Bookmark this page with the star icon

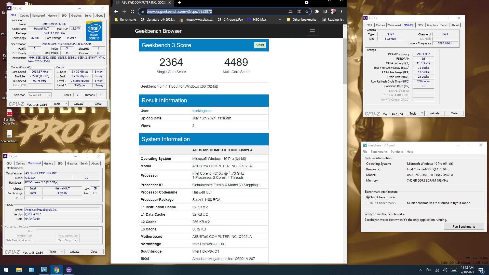pyautogui.click(x=307, y=11)
